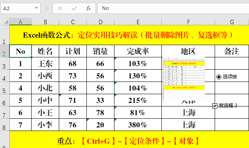Click the 380% completion rate cell
The image size is (249, 148).
point(138,125)
